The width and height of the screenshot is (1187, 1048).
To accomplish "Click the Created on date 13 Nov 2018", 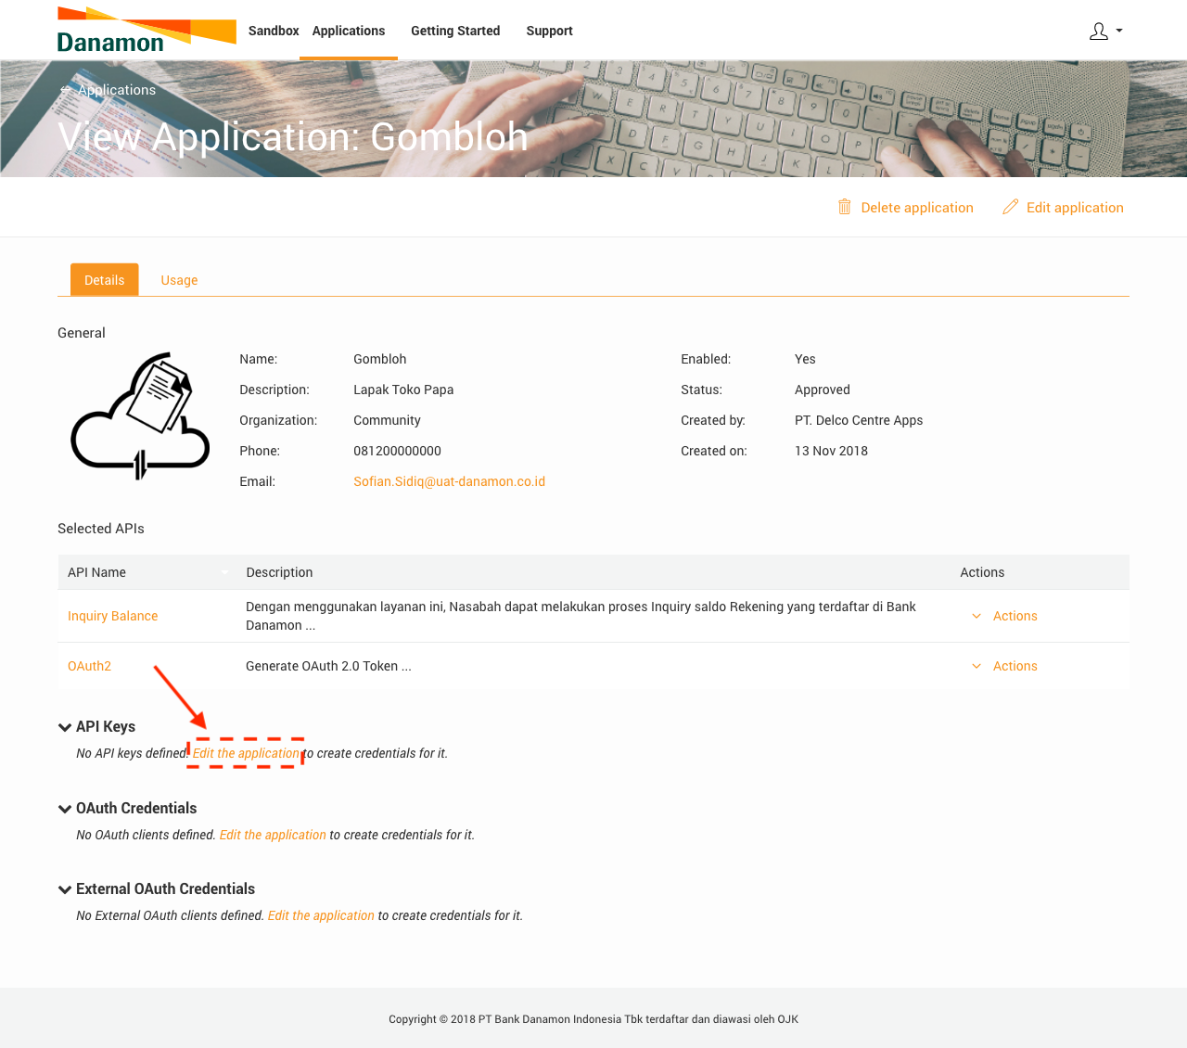I will pyautogui.click(x=831, y=451).
